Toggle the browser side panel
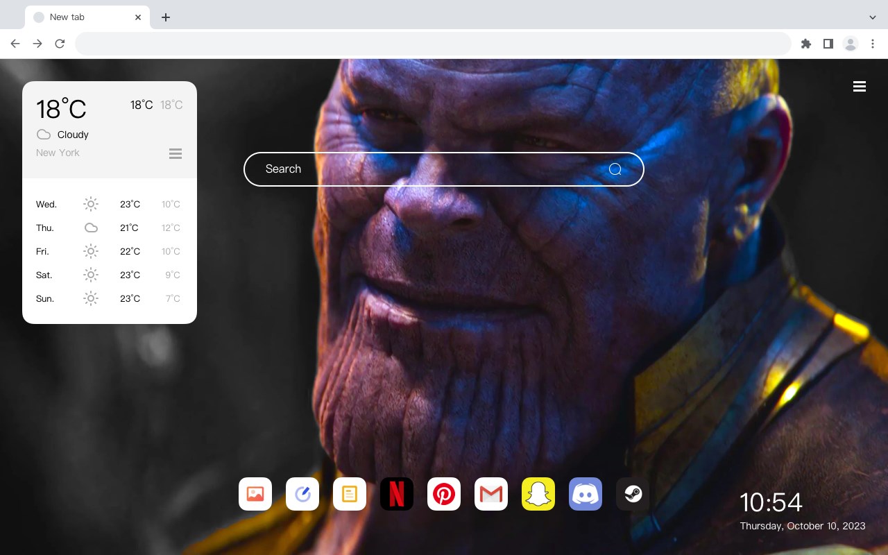The image size is (888, 555). click(x=828, y=44)
